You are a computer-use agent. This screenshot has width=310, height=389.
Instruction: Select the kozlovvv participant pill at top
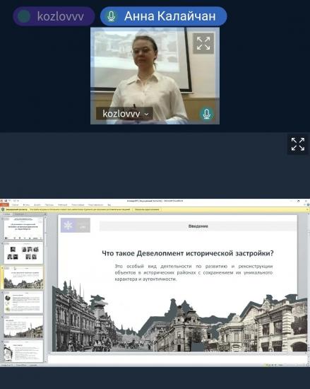point(54,16)
